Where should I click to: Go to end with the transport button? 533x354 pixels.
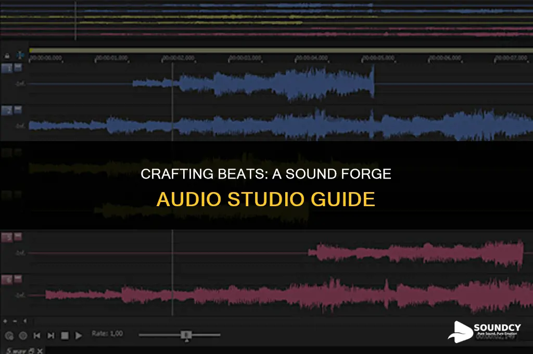click(x=50, y=336)
